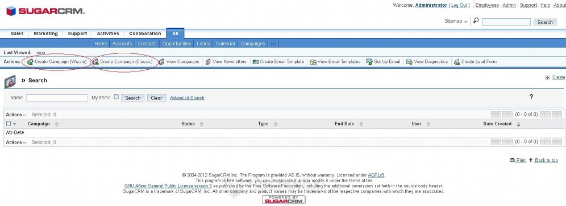The height and width of the screenshot is (206, 566).
Task: Click the Create Lead Form icon
Action: tap(457, 62)
